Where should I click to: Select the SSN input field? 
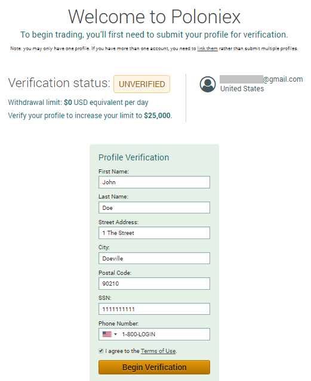click(154, 309)
